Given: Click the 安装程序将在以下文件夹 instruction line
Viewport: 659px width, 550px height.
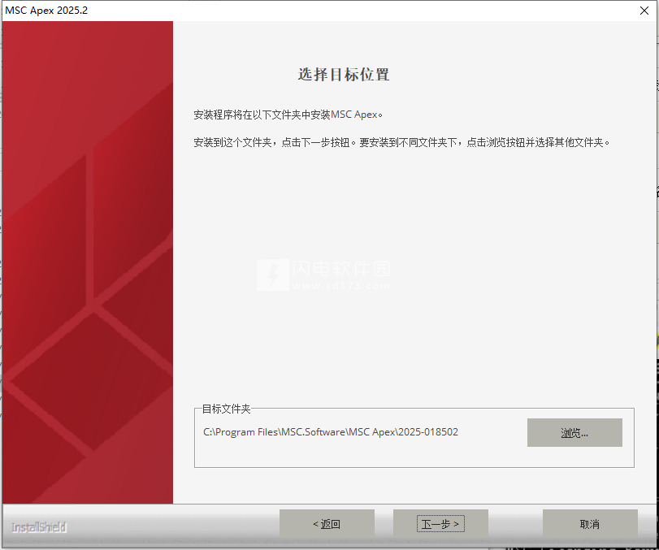Looking at the screenshot, I should click(x=288, y=115).
